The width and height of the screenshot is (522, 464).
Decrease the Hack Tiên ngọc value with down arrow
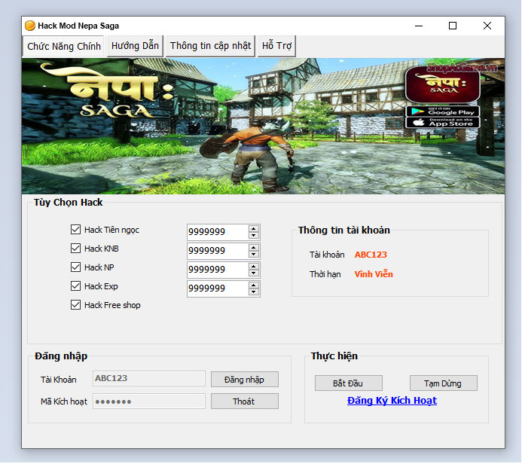point(254,235)
